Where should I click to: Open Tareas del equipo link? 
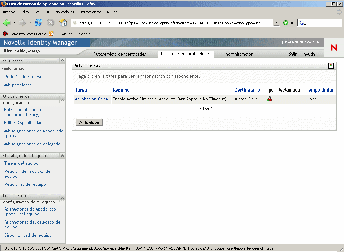tap(21, 163)
